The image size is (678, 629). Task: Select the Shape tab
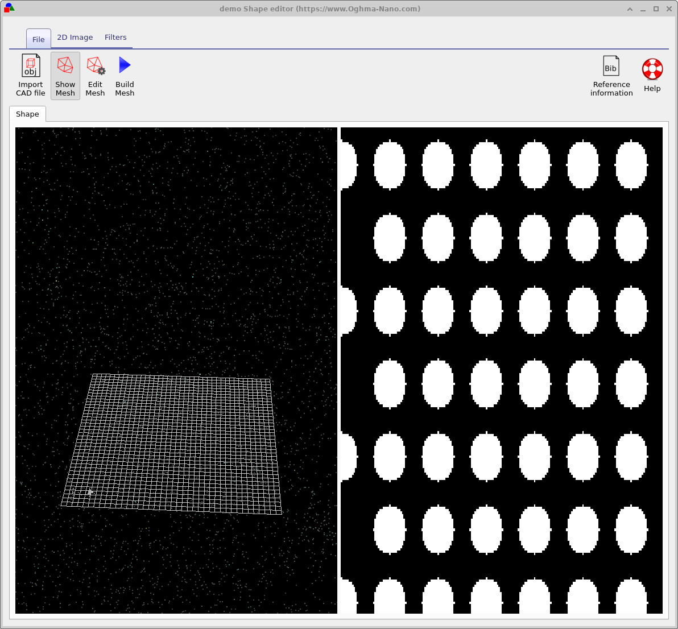point(27,114)
